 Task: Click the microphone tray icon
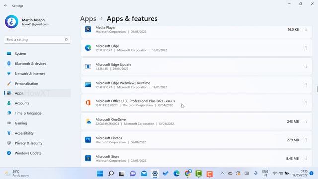256,173
